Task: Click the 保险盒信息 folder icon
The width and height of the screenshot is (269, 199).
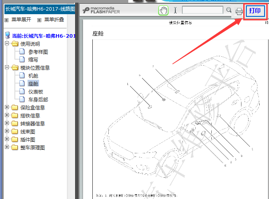Action: [15, 107]
